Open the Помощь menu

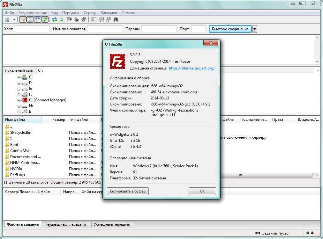click(129, 12)
